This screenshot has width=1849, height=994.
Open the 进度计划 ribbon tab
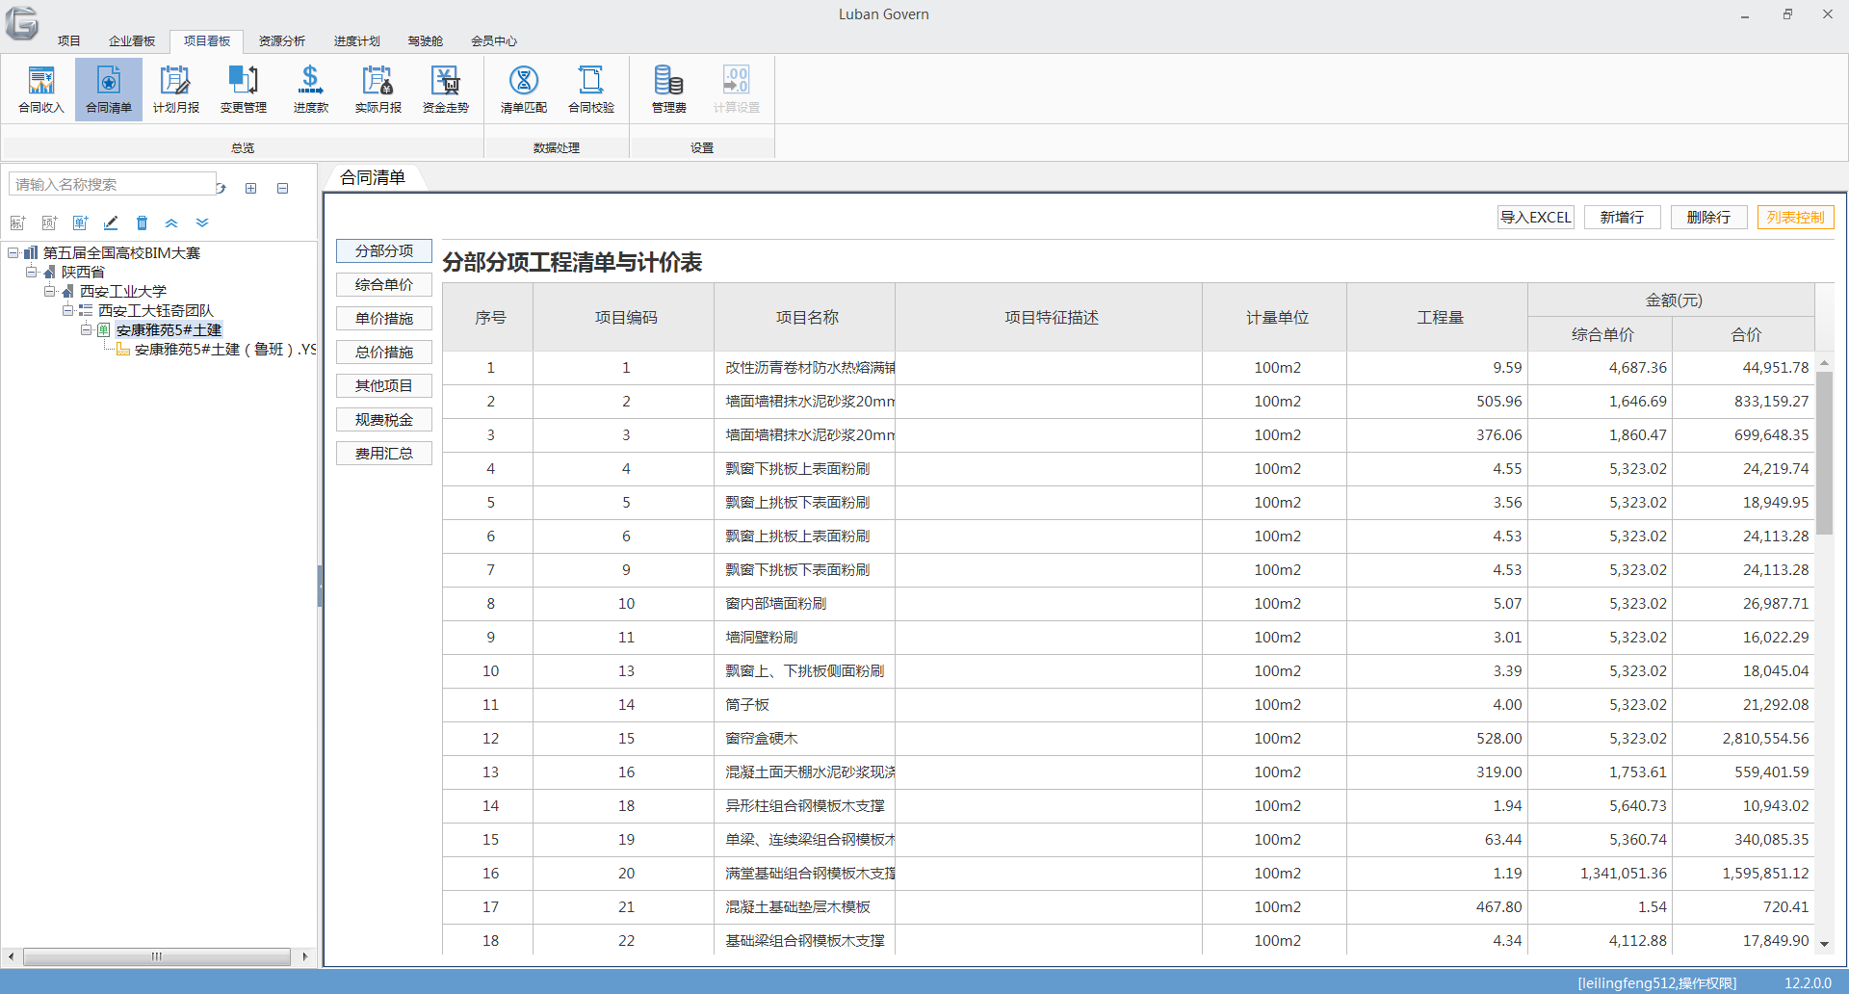356,41
